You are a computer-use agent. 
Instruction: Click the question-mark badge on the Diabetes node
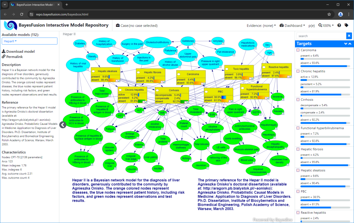[x=85, y=46]
